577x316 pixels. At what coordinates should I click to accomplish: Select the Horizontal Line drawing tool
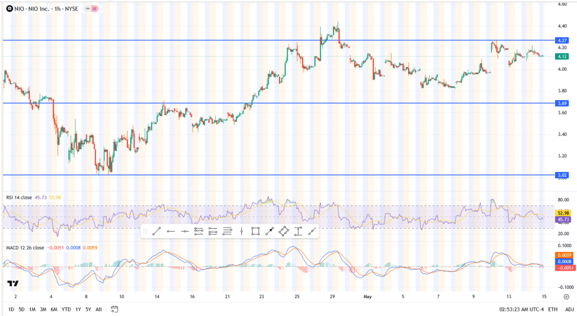click(185, 232)
